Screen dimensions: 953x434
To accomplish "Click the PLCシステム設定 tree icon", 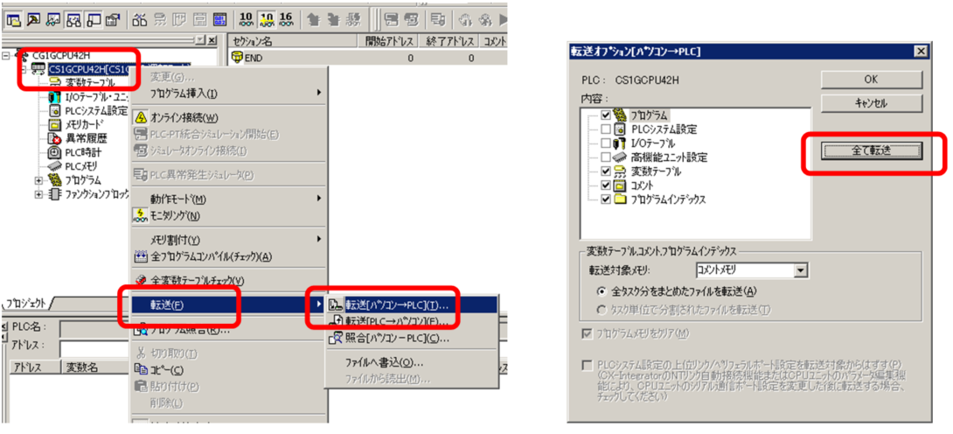I will point(54,110).
